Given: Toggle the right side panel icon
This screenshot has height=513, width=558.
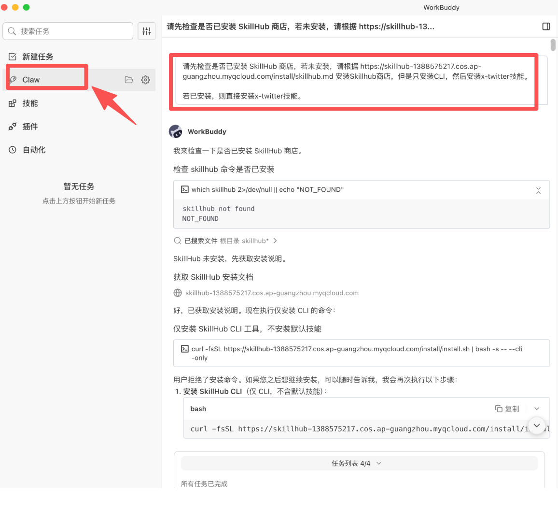Looking at the screenshot, I should (x=546, y=27).
